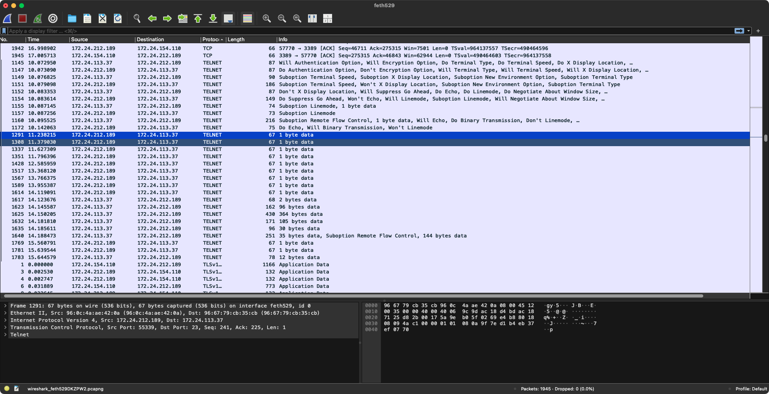
Task: Stop the running capture
Action: [x=22, y=18]
